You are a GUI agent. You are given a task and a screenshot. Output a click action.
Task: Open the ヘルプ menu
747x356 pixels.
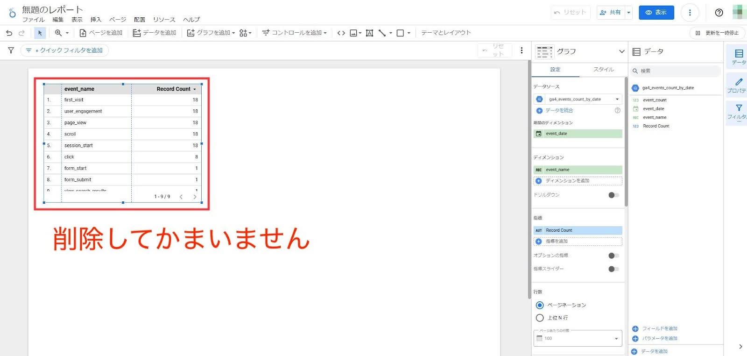(191, 20)
